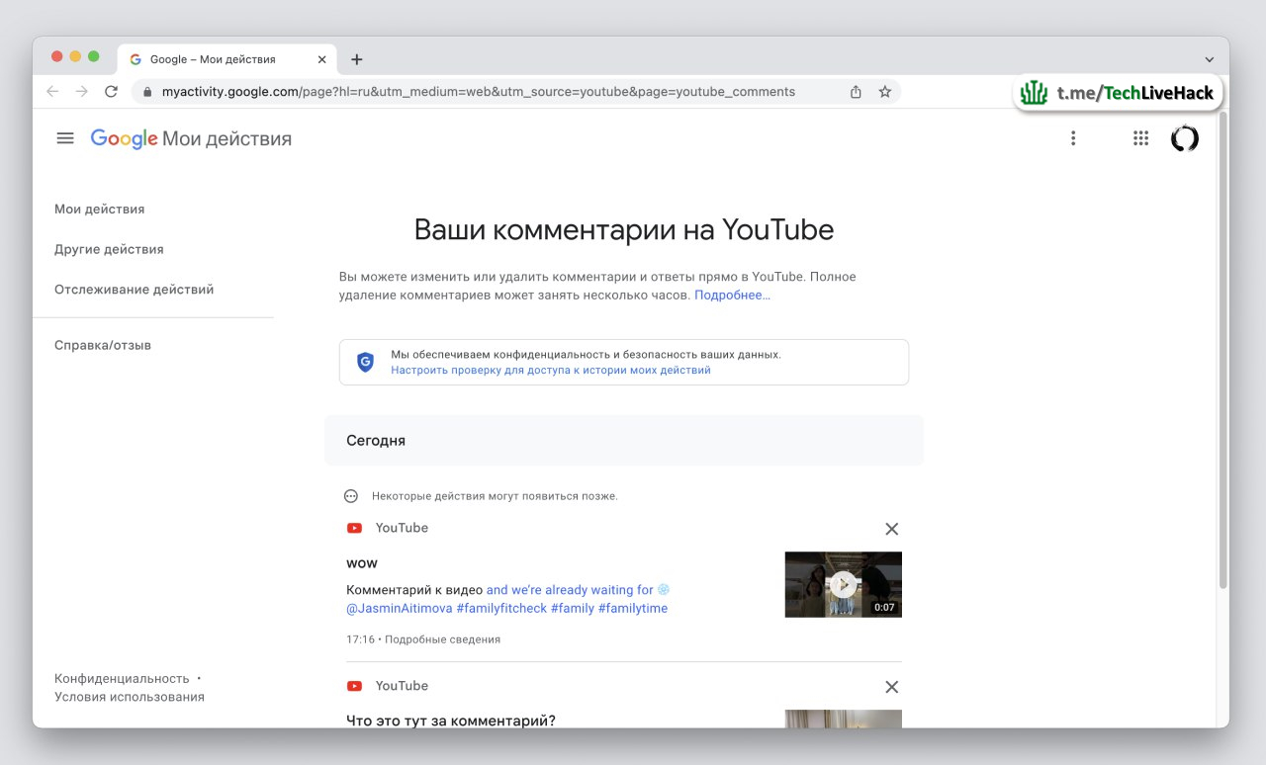The height and width of the screenshot is (765, 1266).
Task: Delete the 'Что это тут за комментарий?' activity
Action: click(x=891, y=687)
